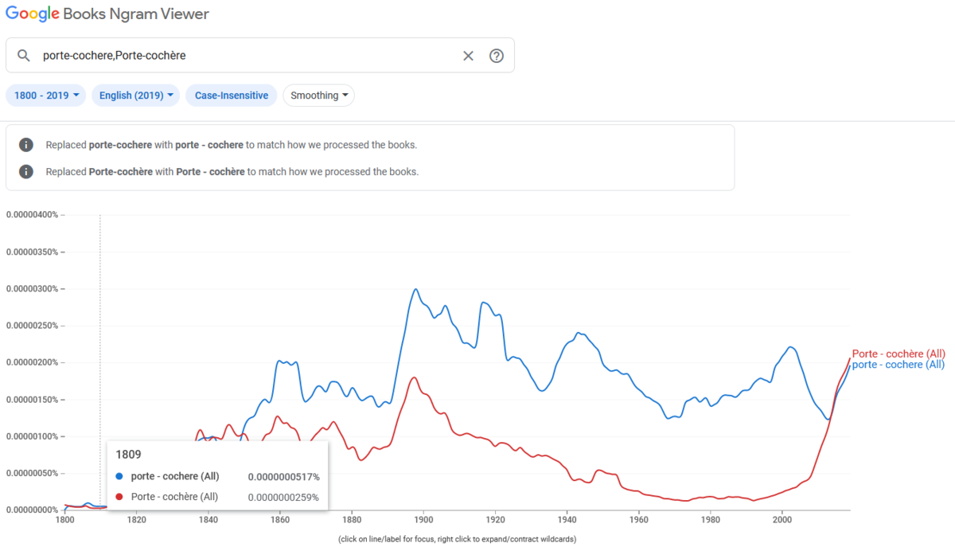The height and width of the screenshot is (551, 955).
Task: Toggle the Case-Insensitive chip
Action: tap(232, 96)
